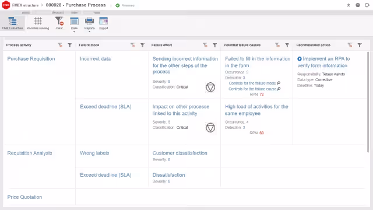Viewport: 373px width, 210px height.
Task: Select the Purchase Requisition process activity
Action: [x=31, y=58]
